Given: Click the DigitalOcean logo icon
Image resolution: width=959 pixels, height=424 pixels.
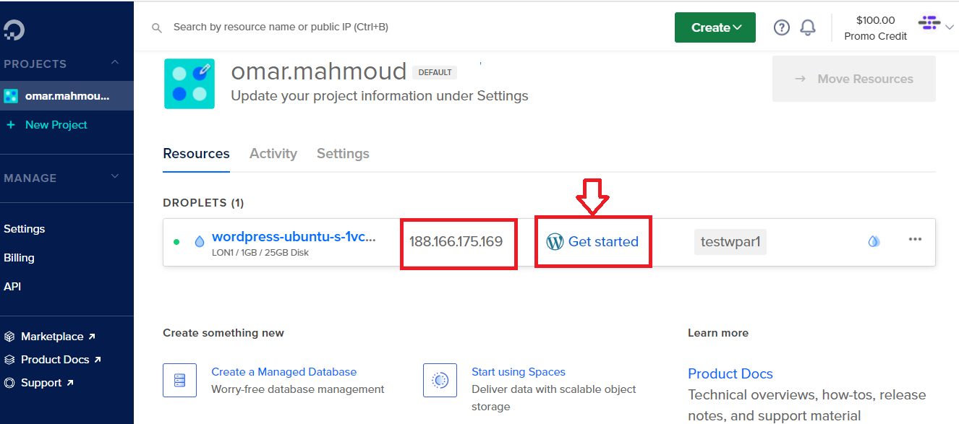Looking at the screenshot, I should point(14,30).
